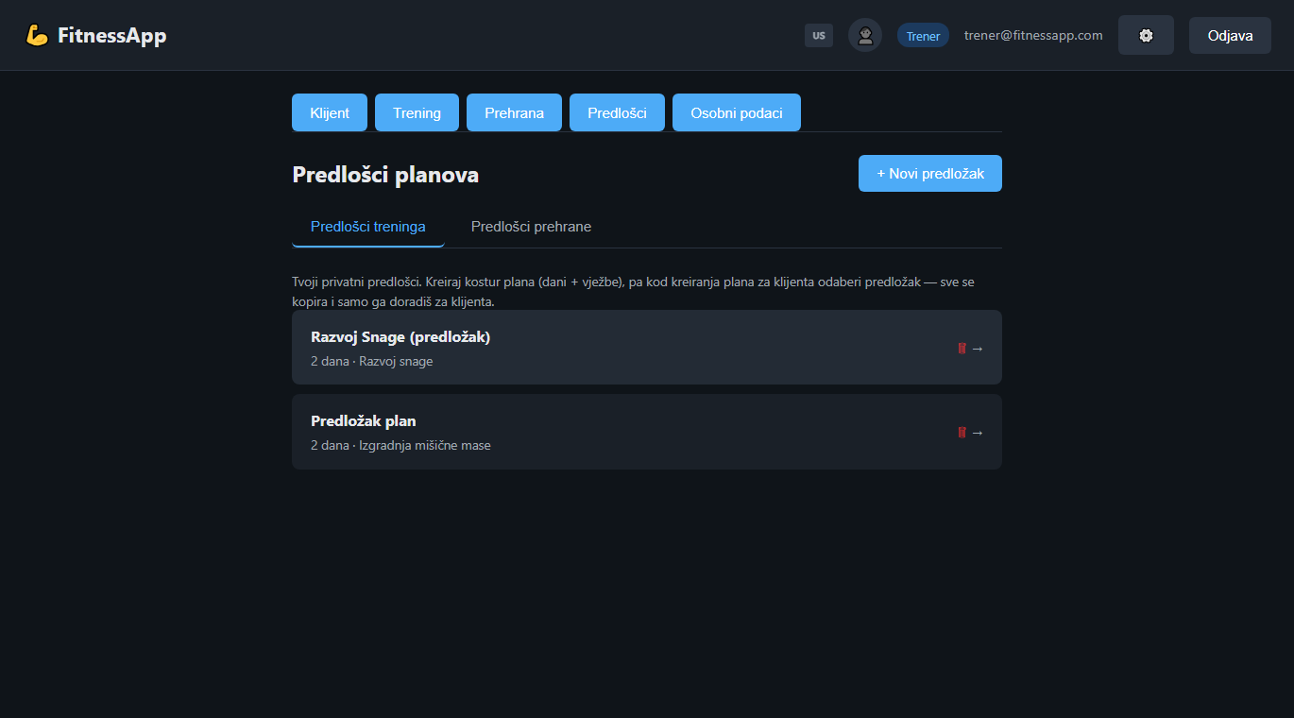Click the trener@fitnessapp.com email text
Image resolution: width=1294 pixels, height=718 pixels.
(1033, 35)
